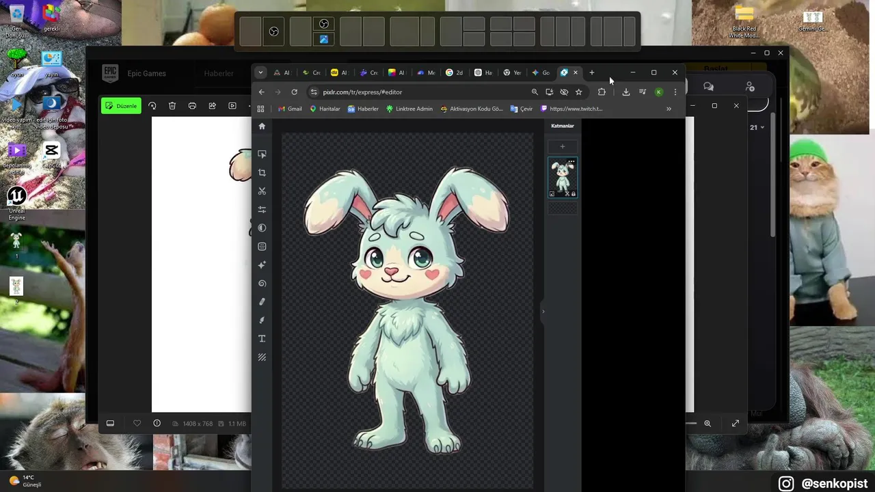Open the Linktree Admin bookmark
This screenshot has height=492, width=875.
pyautogui.click(x=409, y=109)
